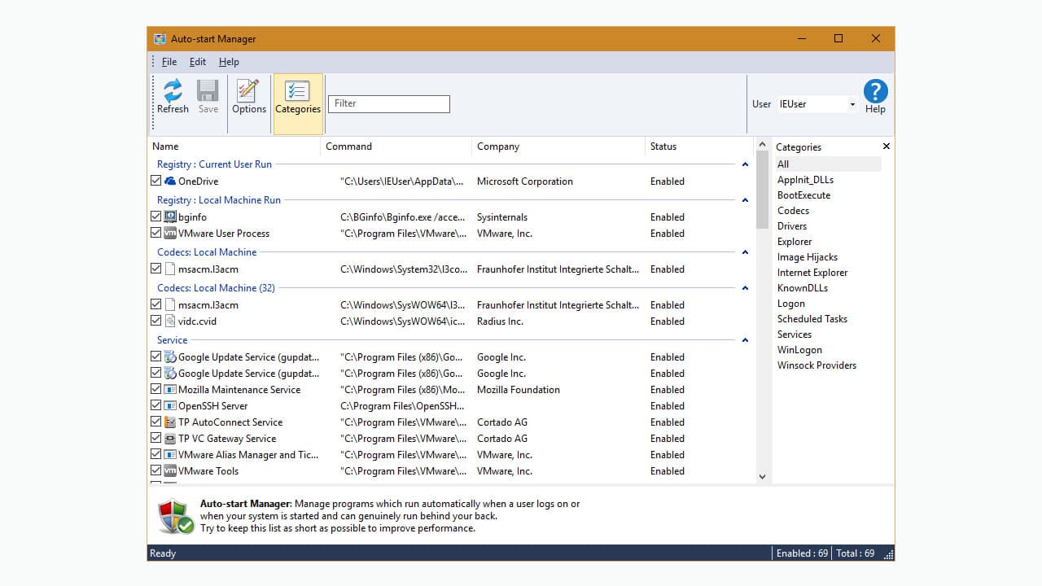The height and width of the screenshot is (586, 1042).
Task: Open the Edit menu
Action: pos(197,61)
